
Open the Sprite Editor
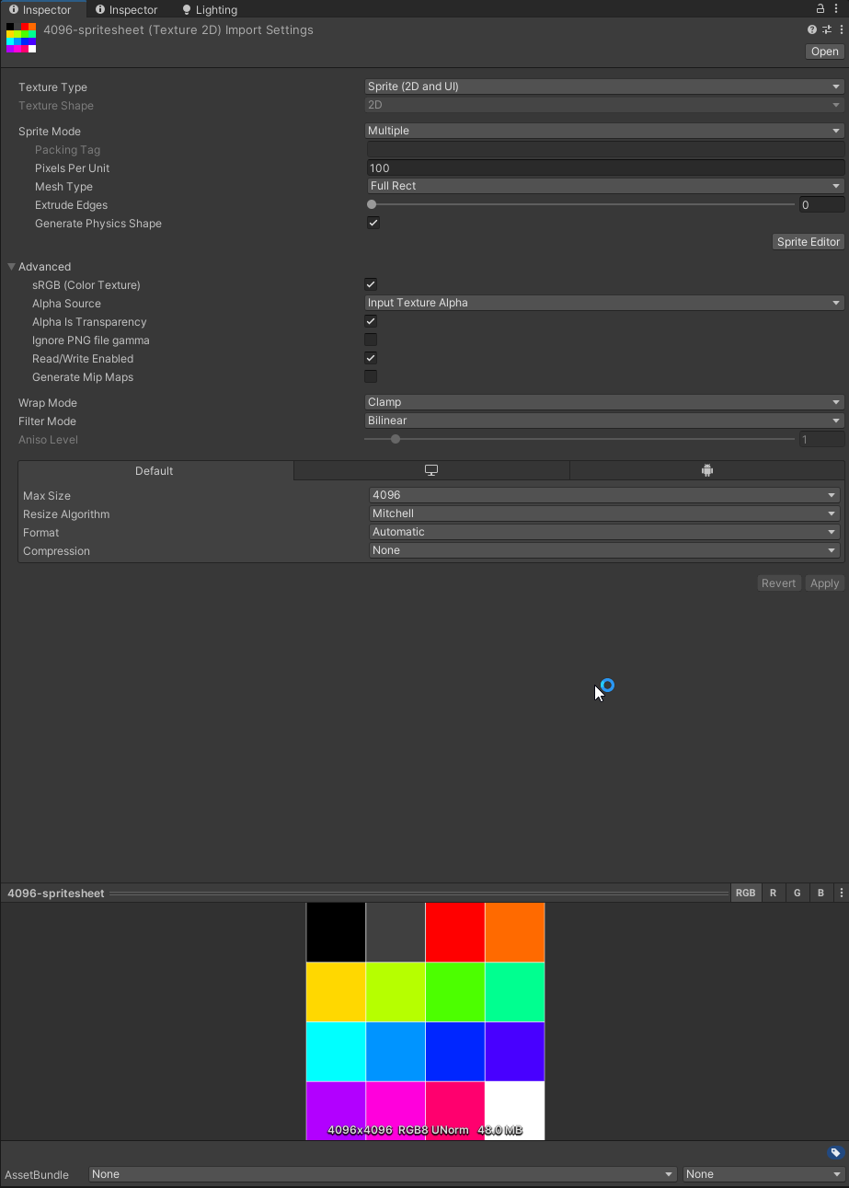(x=807, y=241)
